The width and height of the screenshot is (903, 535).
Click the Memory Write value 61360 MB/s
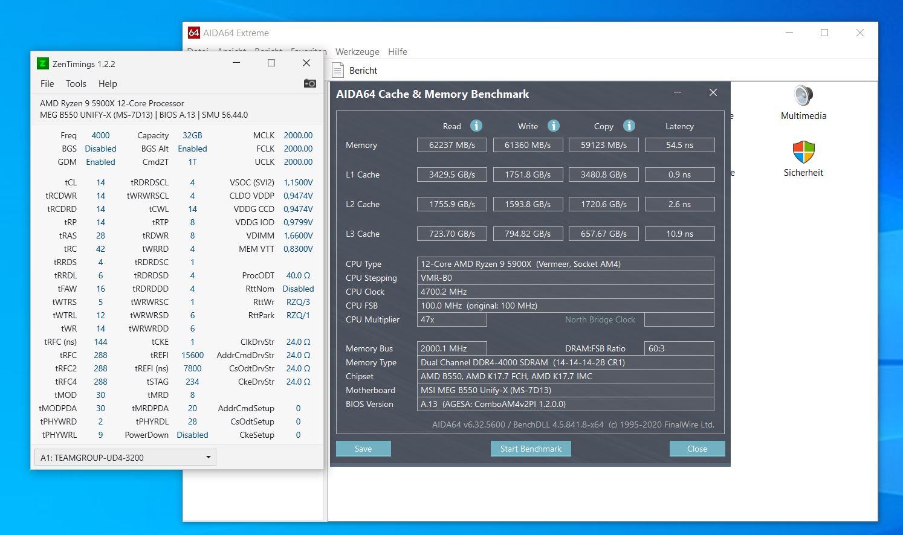click(528, 145)
